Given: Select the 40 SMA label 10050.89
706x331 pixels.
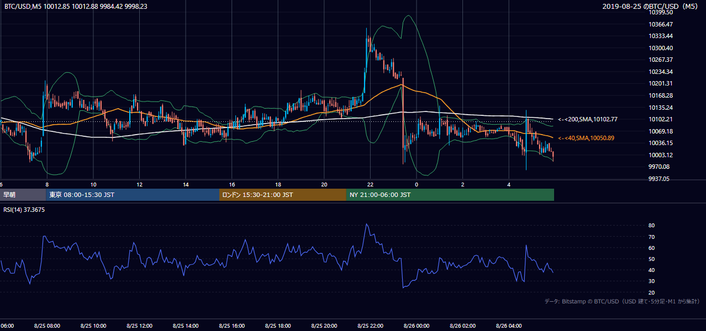Looking at the screenshot, I should tap(586, 138).
